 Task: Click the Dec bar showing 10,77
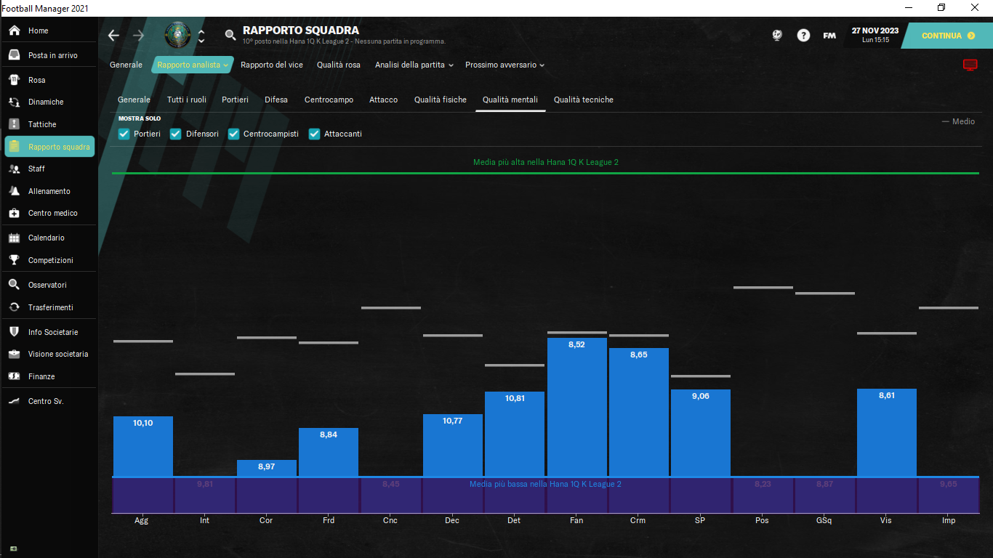[453, 446]
